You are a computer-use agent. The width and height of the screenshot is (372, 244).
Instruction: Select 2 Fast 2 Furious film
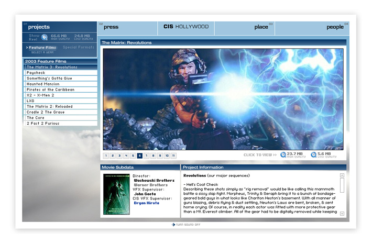click(60, 123)
